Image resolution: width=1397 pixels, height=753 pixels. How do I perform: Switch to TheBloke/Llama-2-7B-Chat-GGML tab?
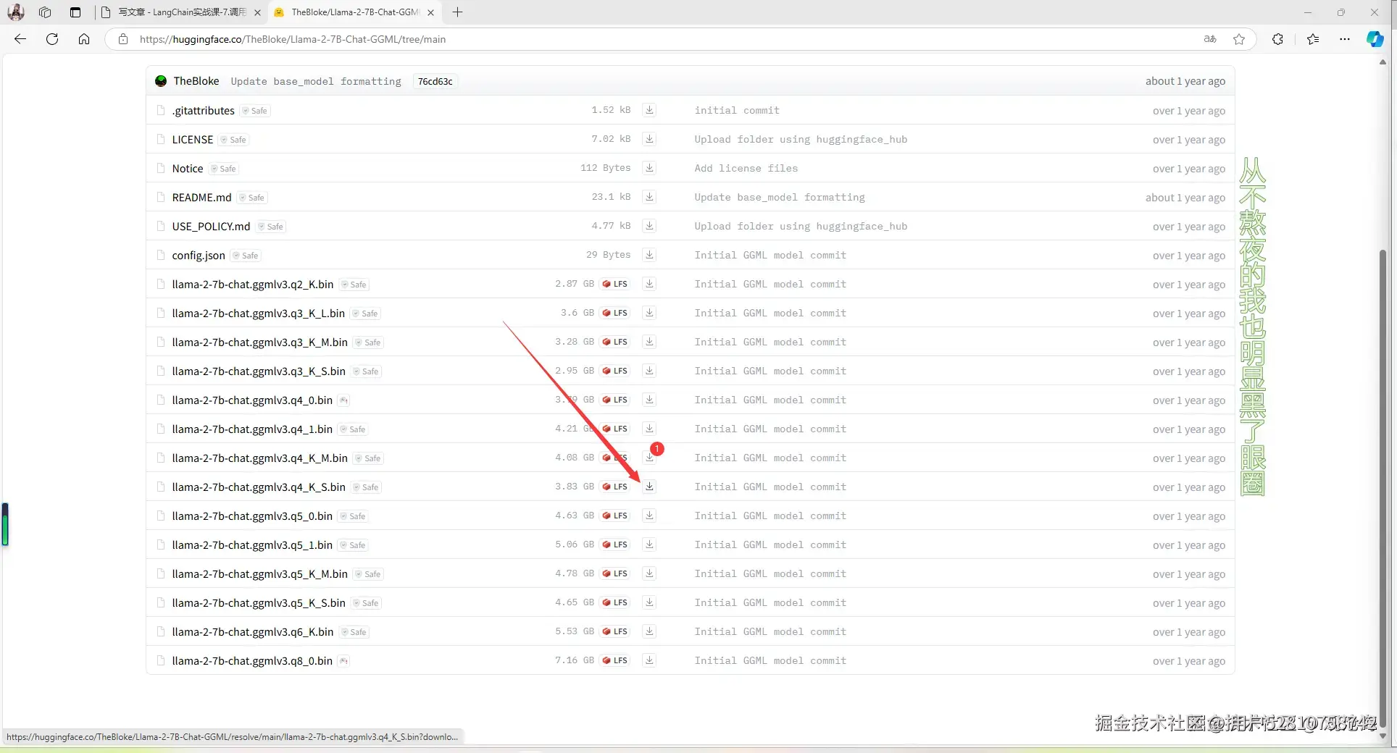point(355,12)
